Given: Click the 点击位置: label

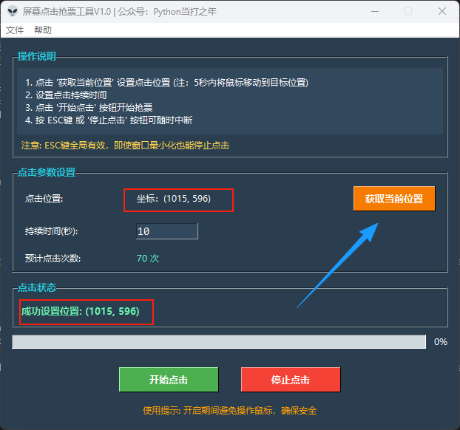Looking at the screenshot, I should coord(44,199).
